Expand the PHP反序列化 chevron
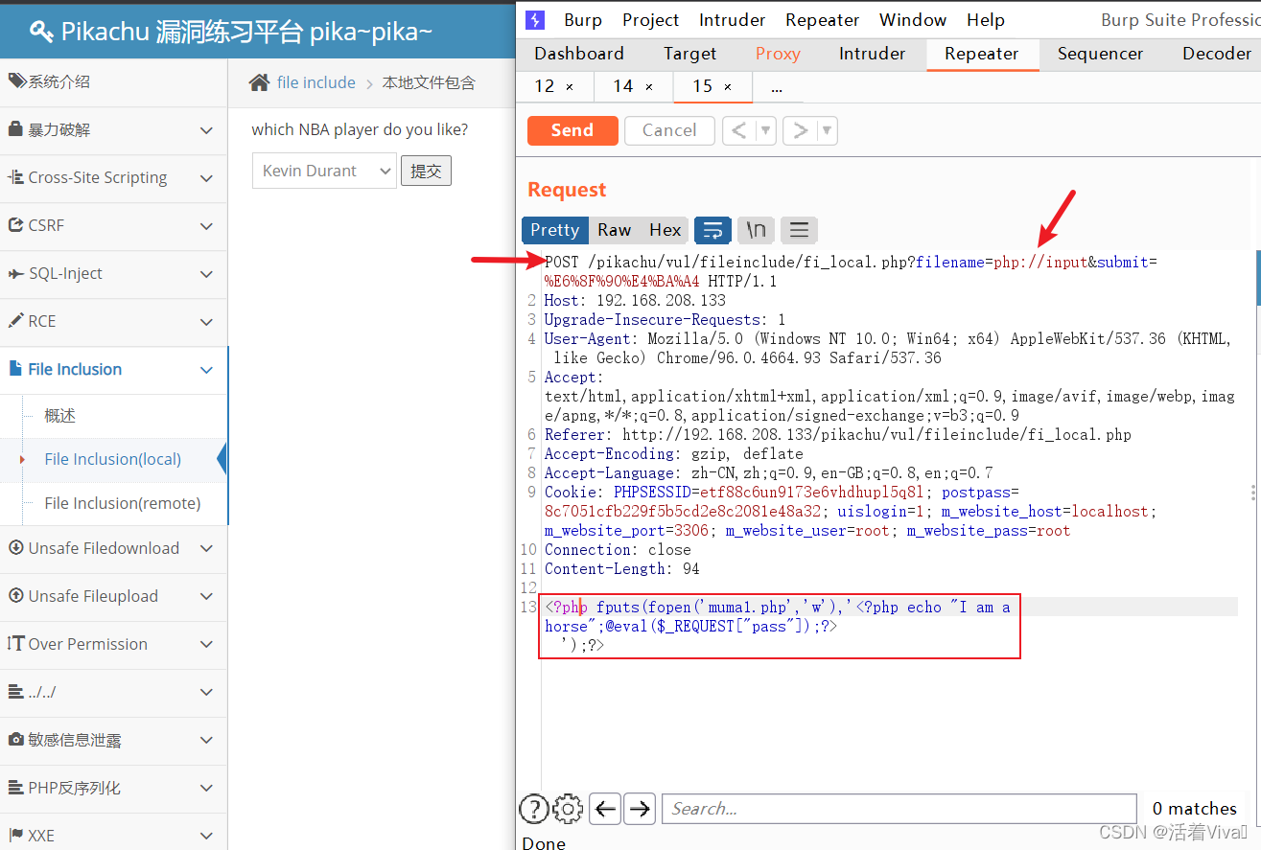 click(206, 789)
